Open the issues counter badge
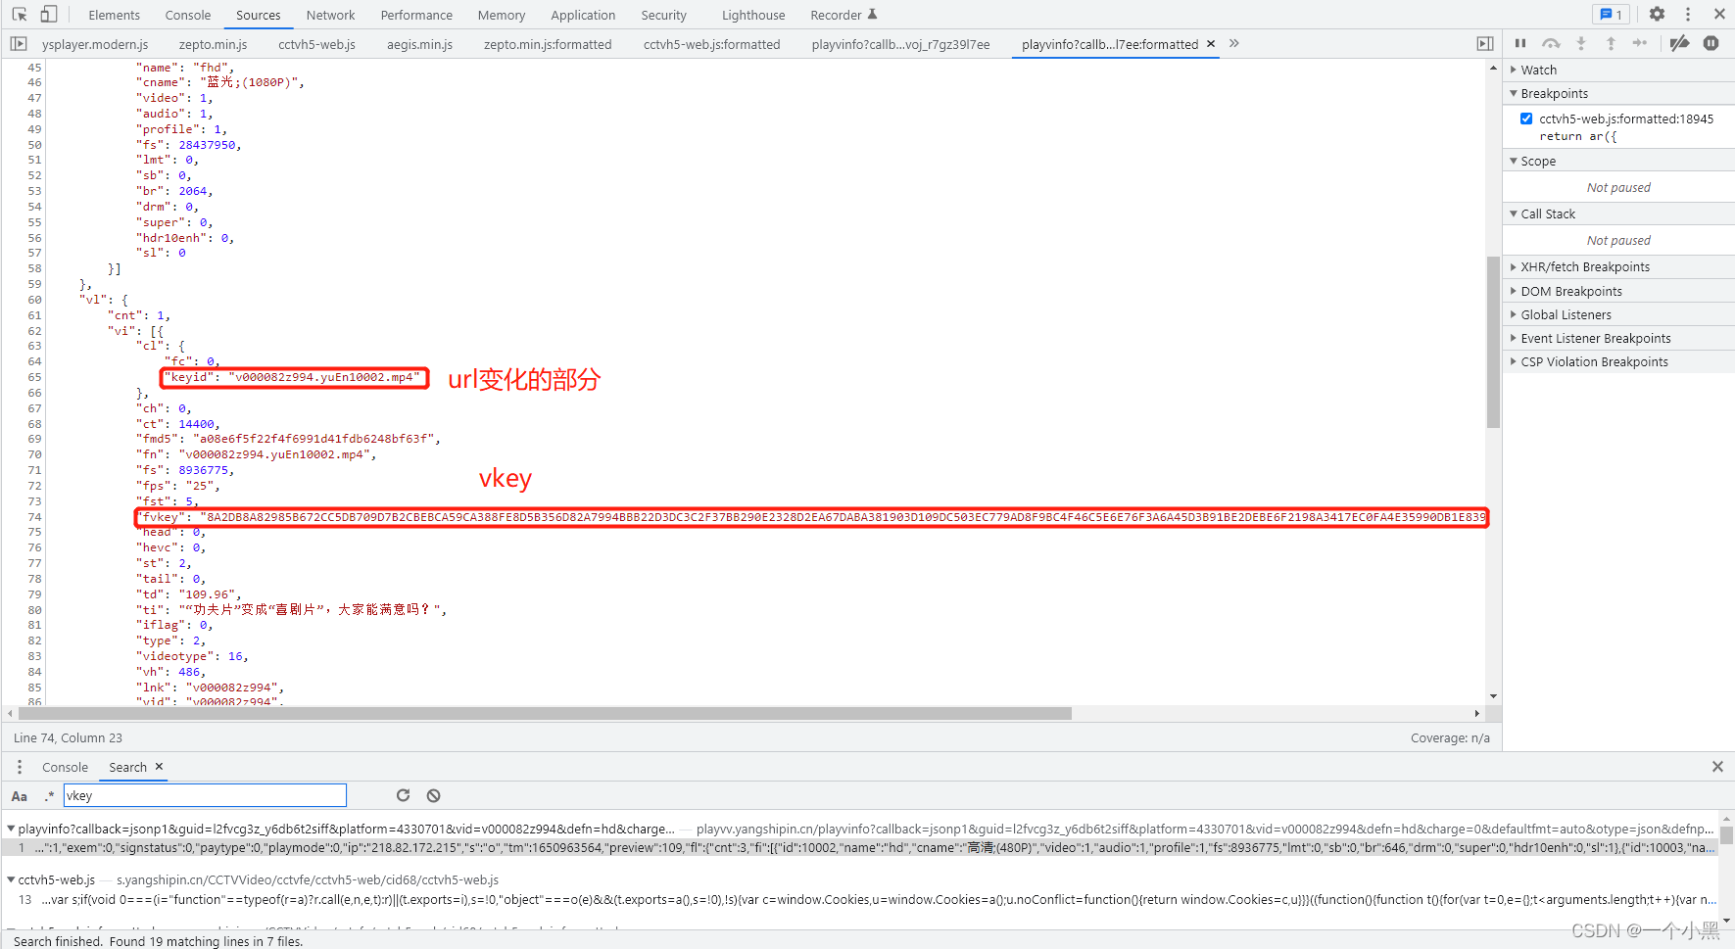This screenshot has width=1735, height=949. pyautogui.click(x=1611, y=15)
